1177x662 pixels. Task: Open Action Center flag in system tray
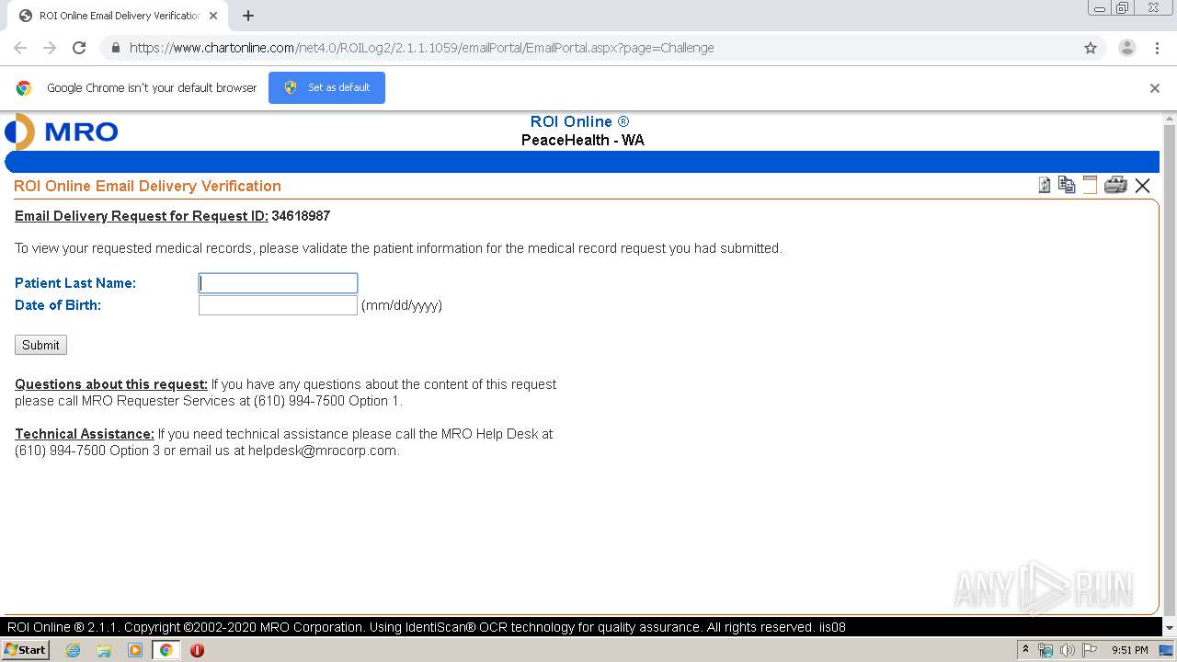[x=1090, y=650]
